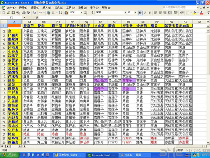Sort ascending with A-Z icon
Viewport: 210px width, 158px height.
60,13
